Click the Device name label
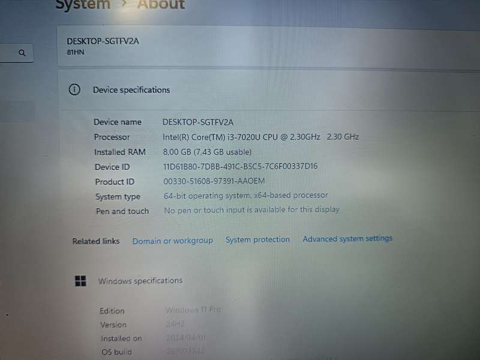This screenshot has width=480, height=360. click(x=118, y=122)
